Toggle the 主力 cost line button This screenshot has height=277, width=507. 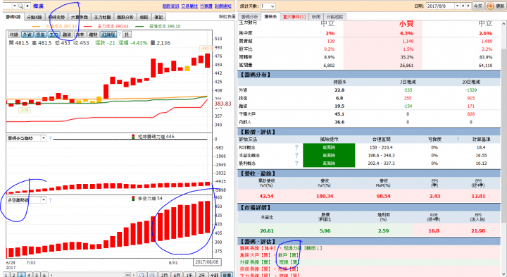[x=54, y=35]
